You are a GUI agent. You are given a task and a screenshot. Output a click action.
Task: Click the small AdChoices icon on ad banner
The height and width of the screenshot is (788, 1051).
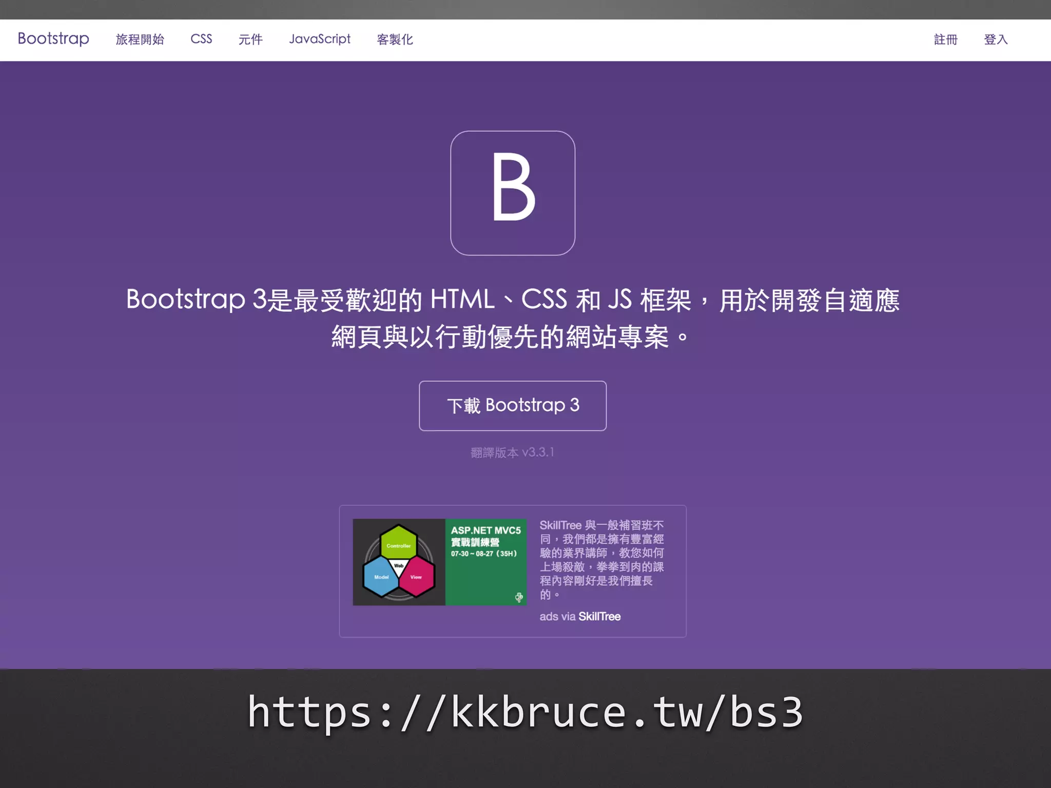click(519, 597)
